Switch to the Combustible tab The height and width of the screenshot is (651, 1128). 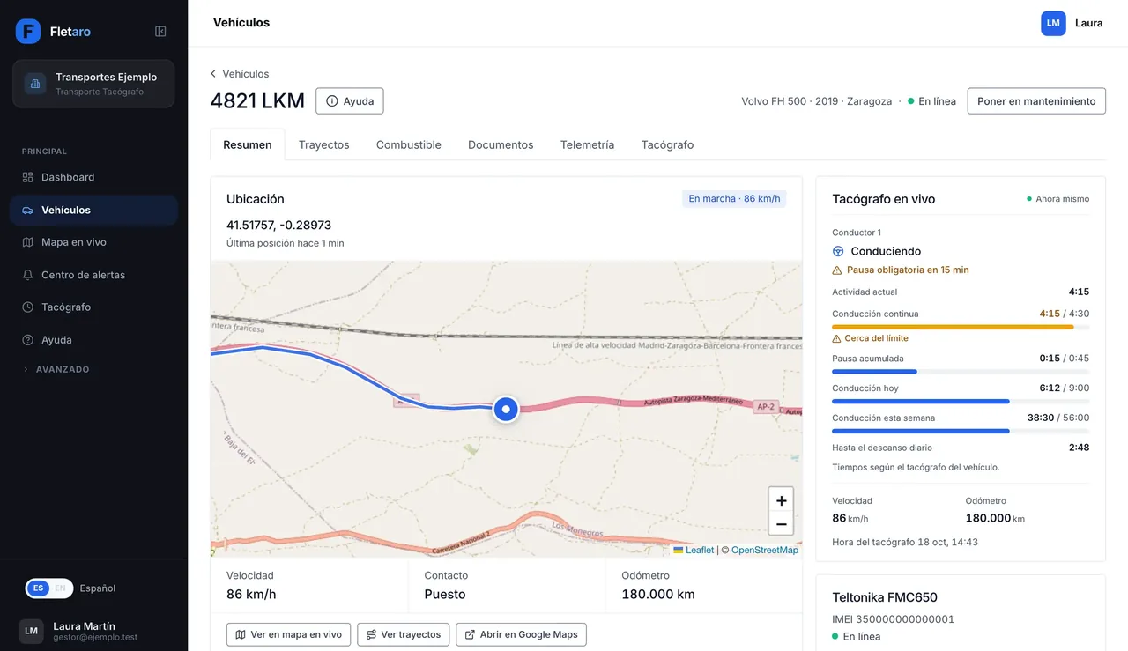coord(409,144)
